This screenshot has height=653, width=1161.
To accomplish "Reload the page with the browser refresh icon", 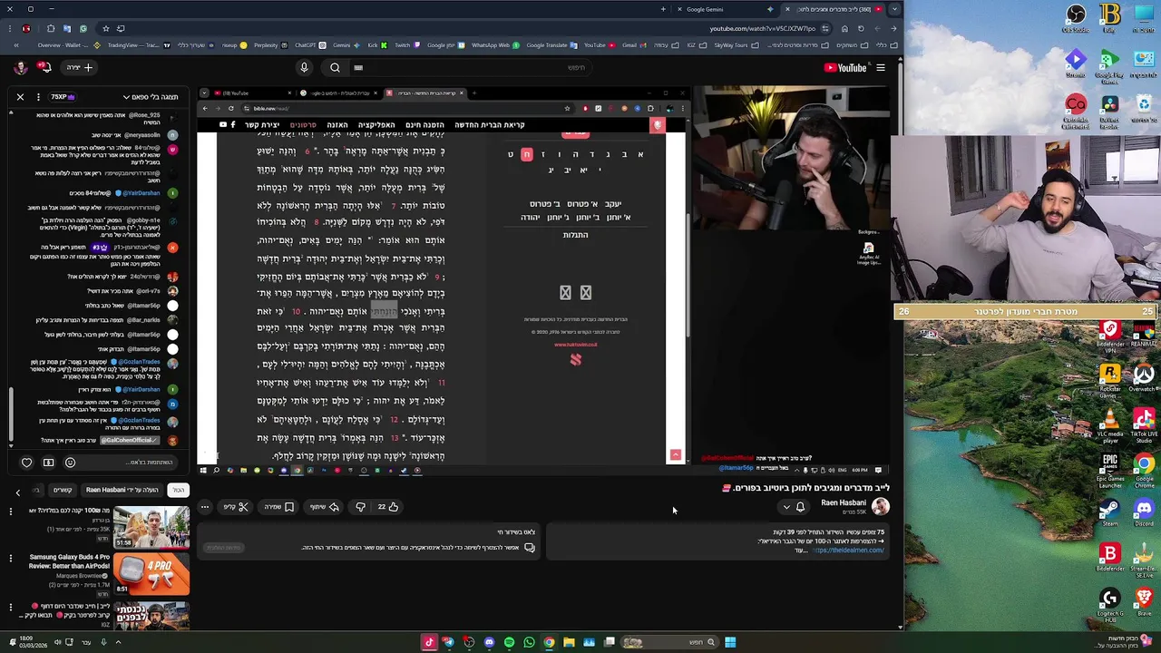I will point(859,28).
